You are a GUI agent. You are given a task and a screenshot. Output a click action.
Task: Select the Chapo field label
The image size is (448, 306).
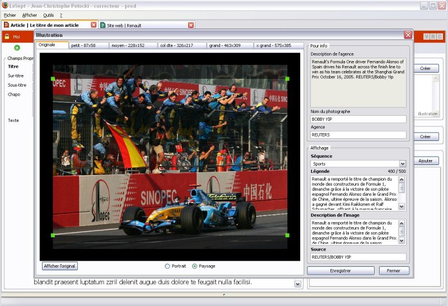(14, 95)
